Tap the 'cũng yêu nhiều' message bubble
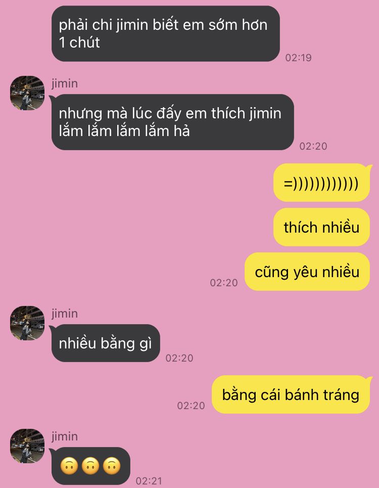The image size is (379, 488). (x=307, y=272)
